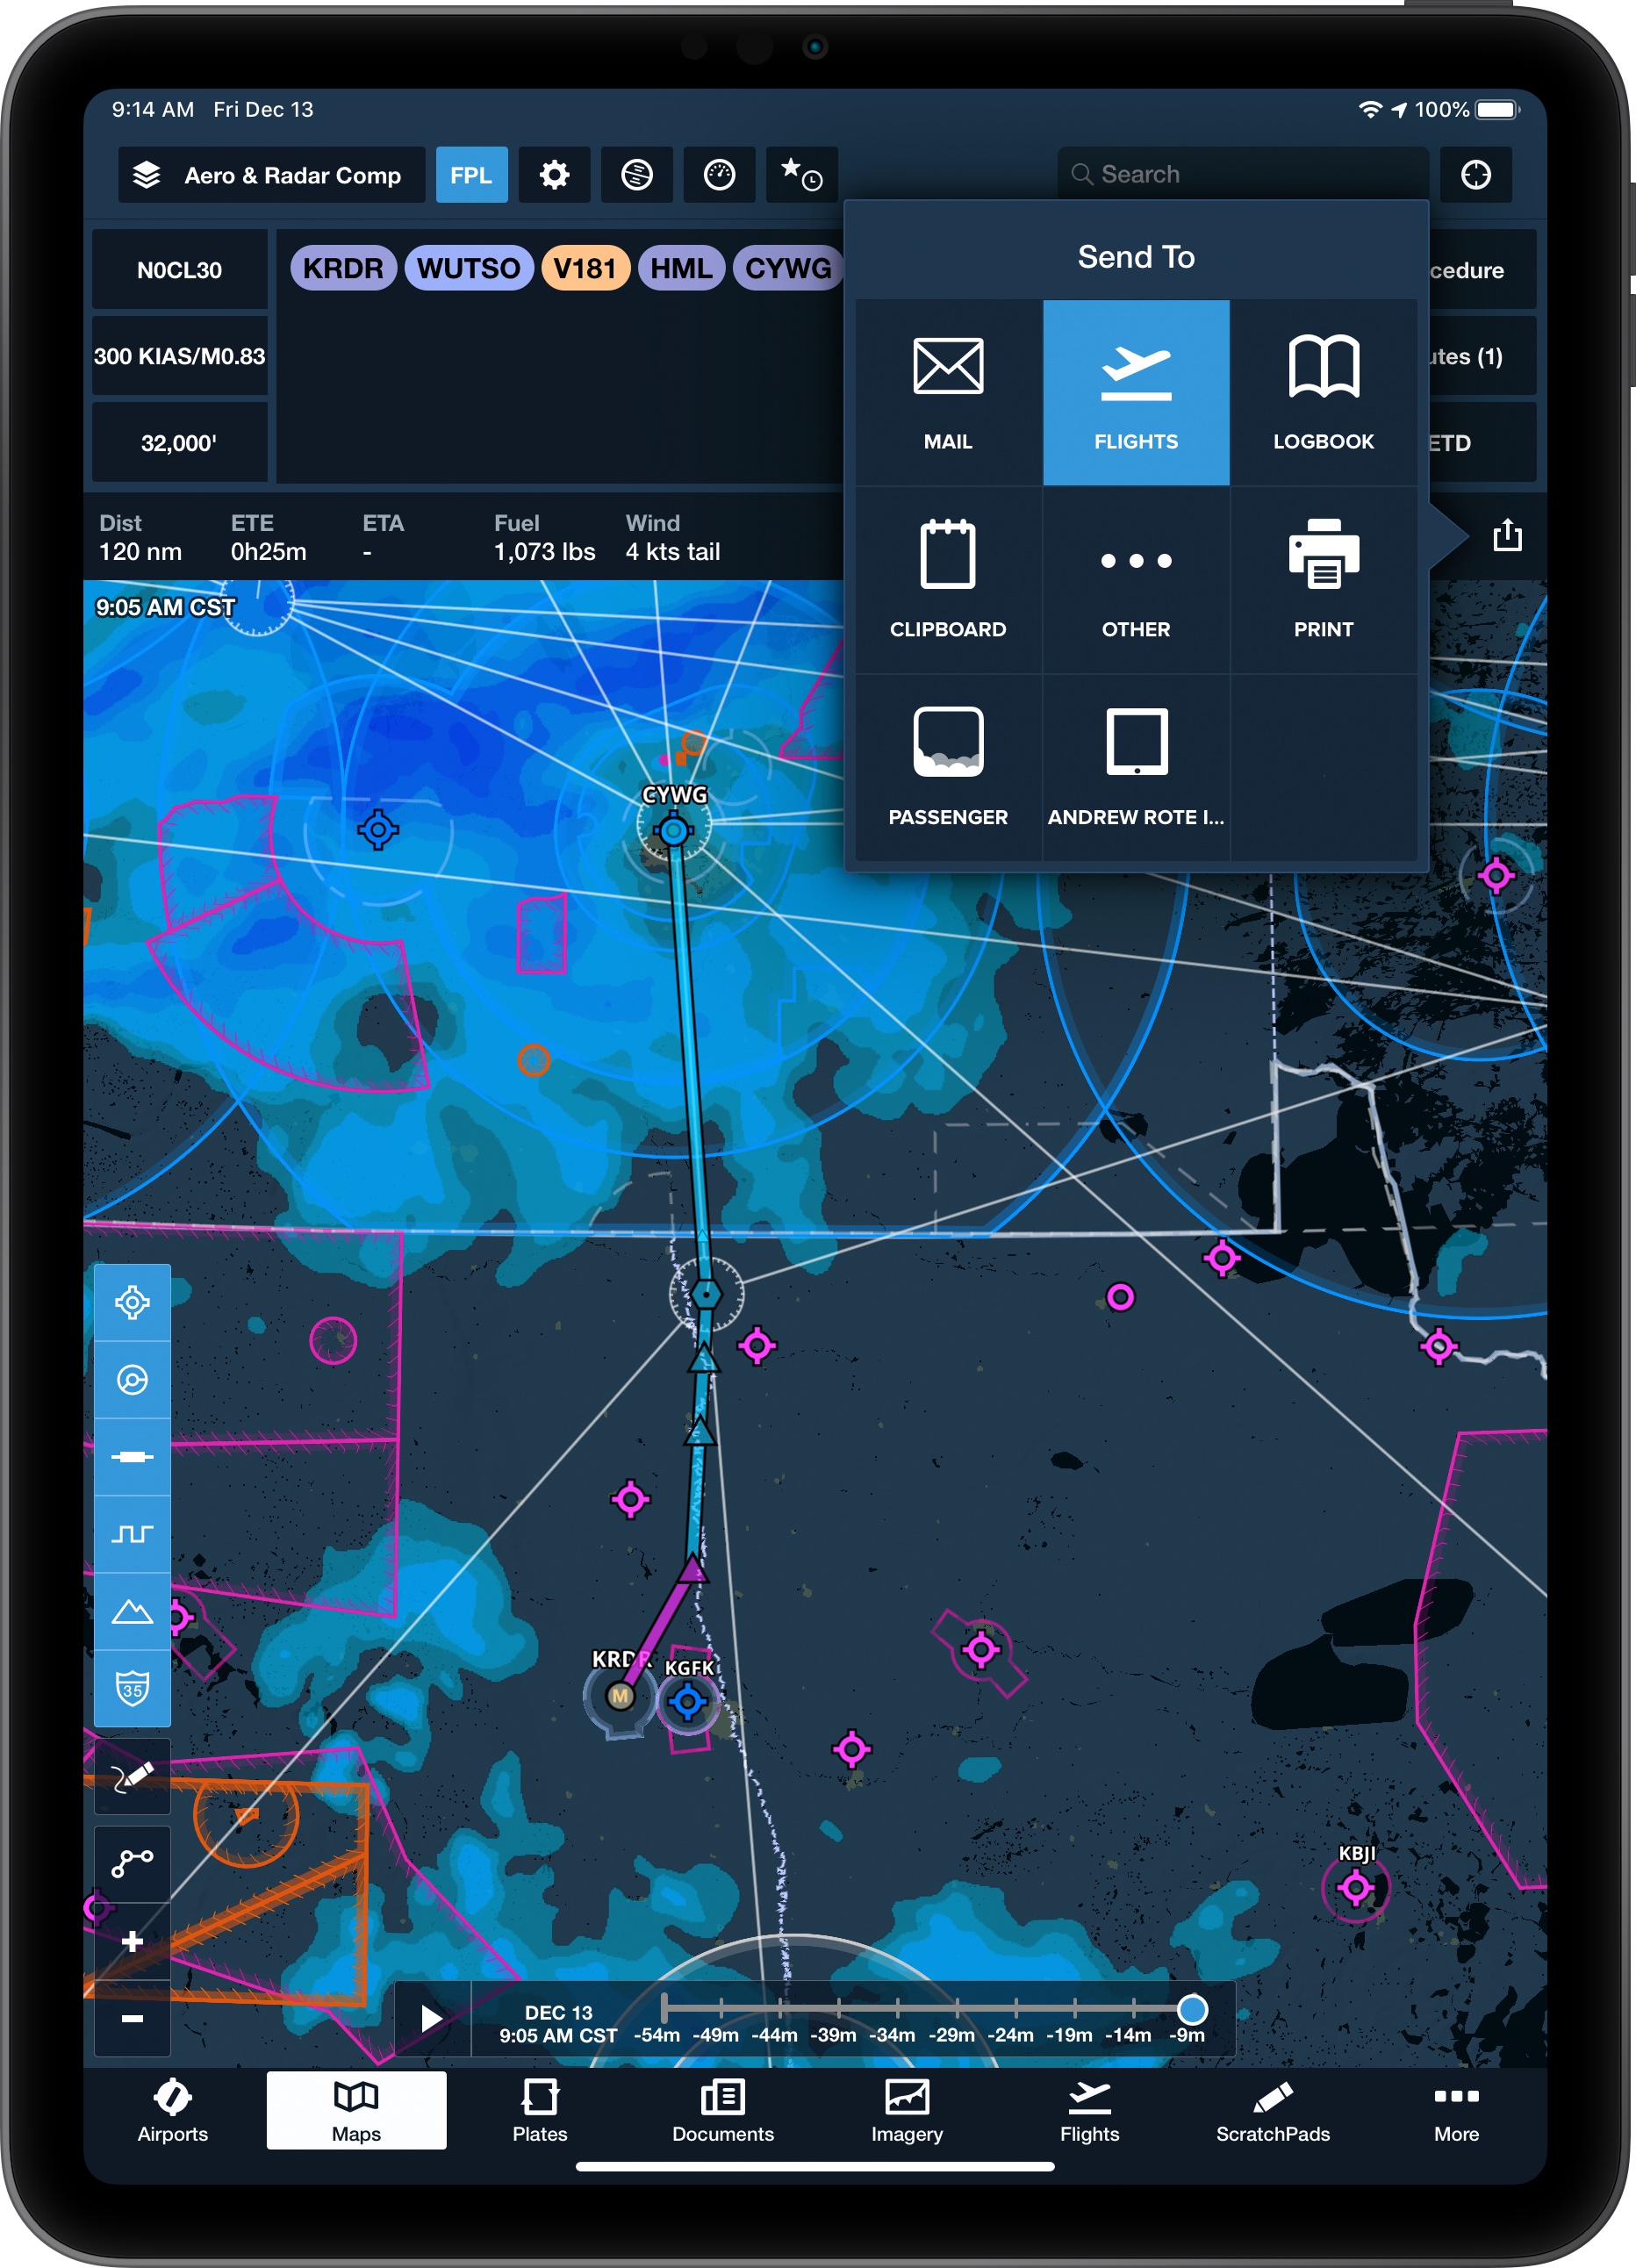Click the radar timeline slider handle

click(1191, 2009)
